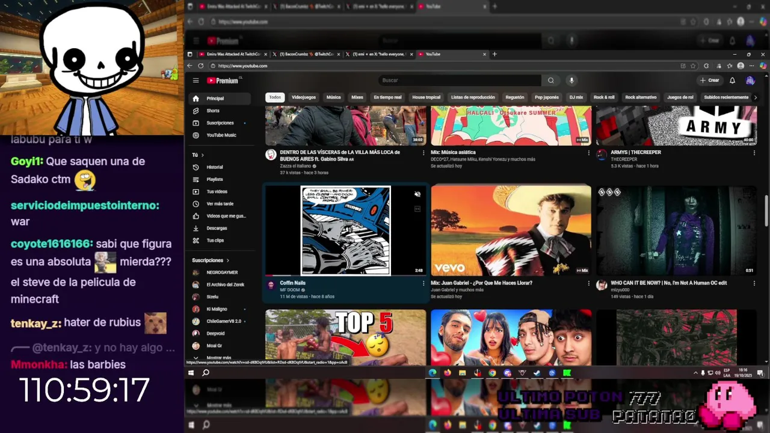Open El Archivo del Zerek channel
The width and height of the screenshot is (770, 433).
tap(220, 284)
